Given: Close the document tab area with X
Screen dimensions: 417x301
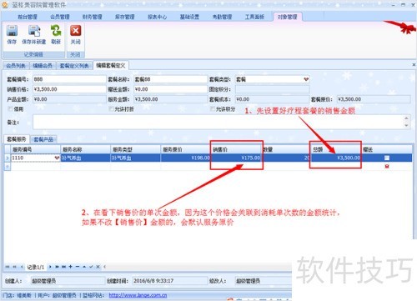Looking at the screenshot, I should click(414, 65).
